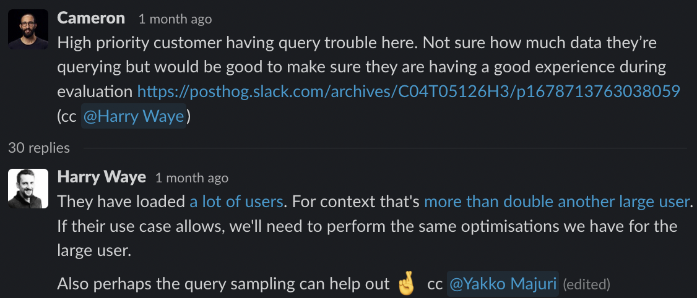Screen dimensions: 697x298
Task: Open the "a lot of users" link
Action: (x=236, y=202)
